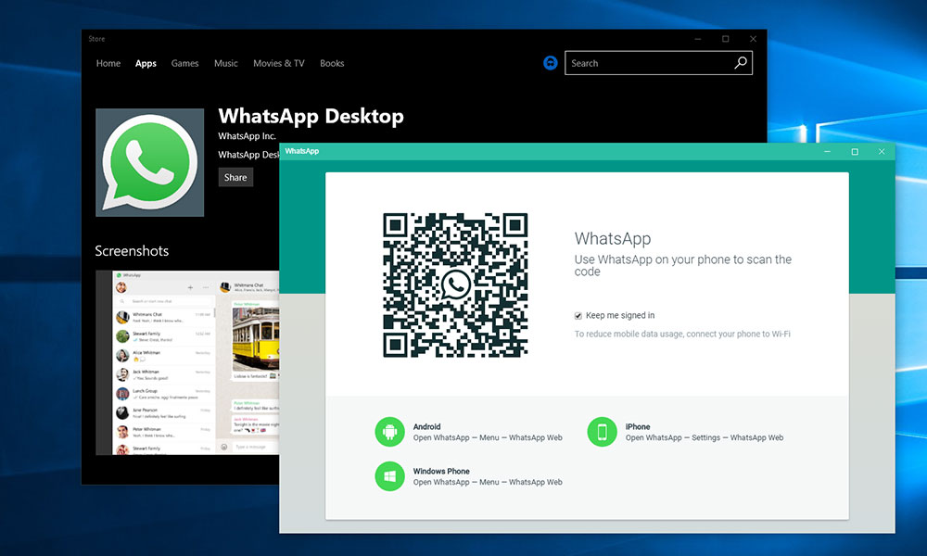The image size is (927, 556).
Task: Select the Music tab in Store
Action: pos(226,64)
